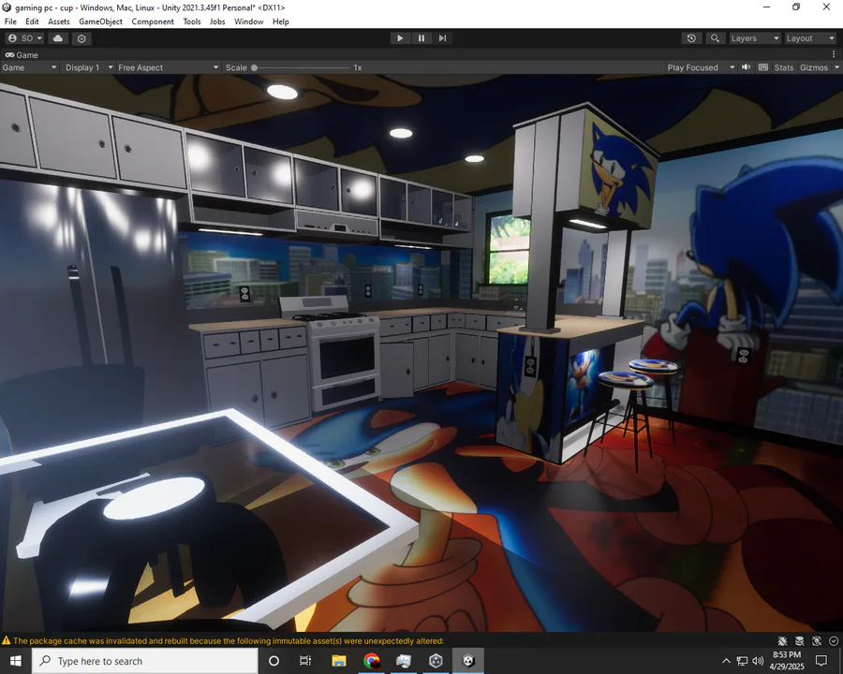Screen dimensions: 843x674
Task: Click the Type here to search box
Action: (x=144, y=661)
